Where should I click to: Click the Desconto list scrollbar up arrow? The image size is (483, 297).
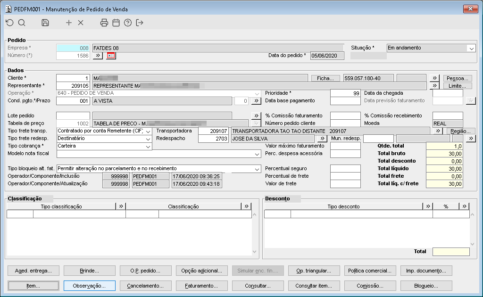point(473,214)
